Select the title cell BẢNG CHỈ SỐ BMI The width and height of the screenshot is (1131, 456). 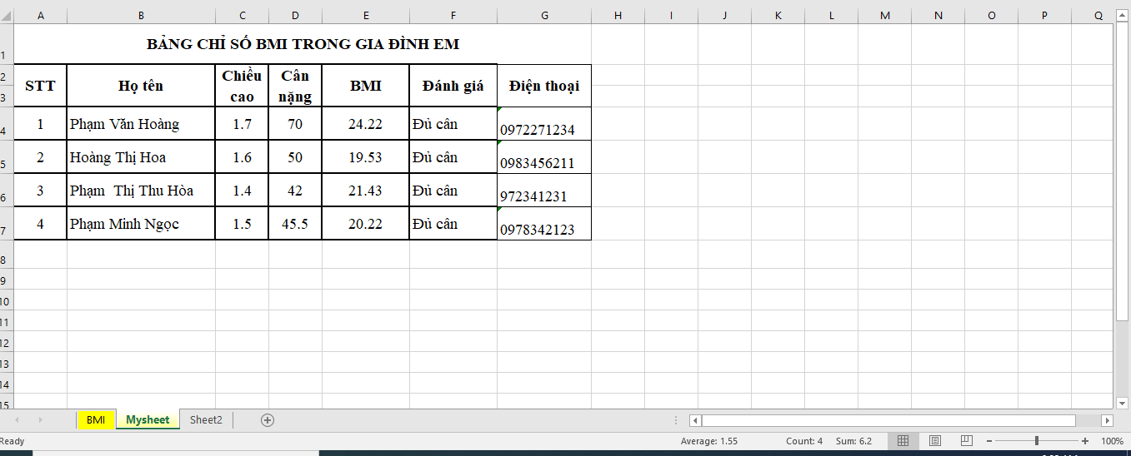coord(303,44)
